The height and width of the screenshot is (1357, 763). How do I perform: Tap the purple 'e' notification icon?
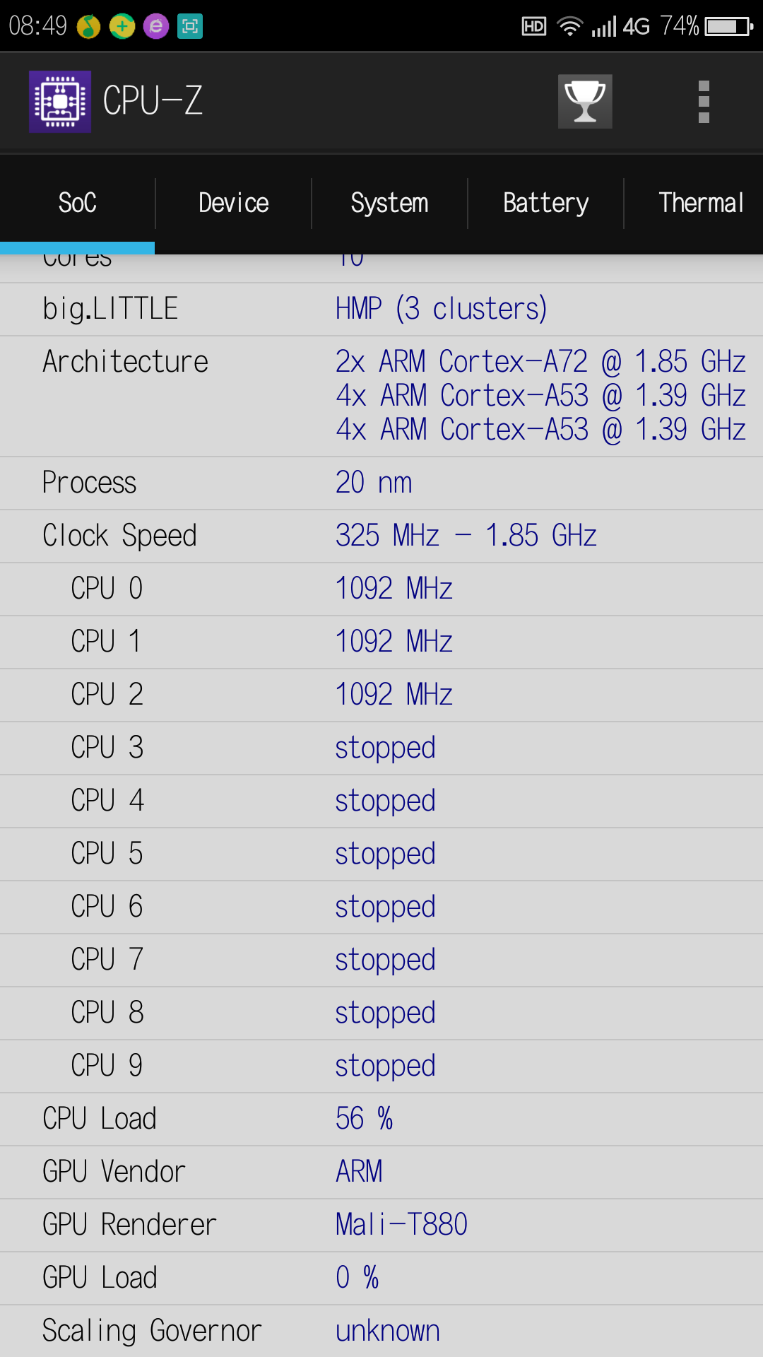[156, 27]
